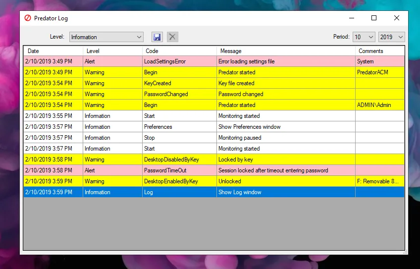Select the KeyCreated warning row
The height and width of the screenshot is (269, 420).
coord(157,83)
